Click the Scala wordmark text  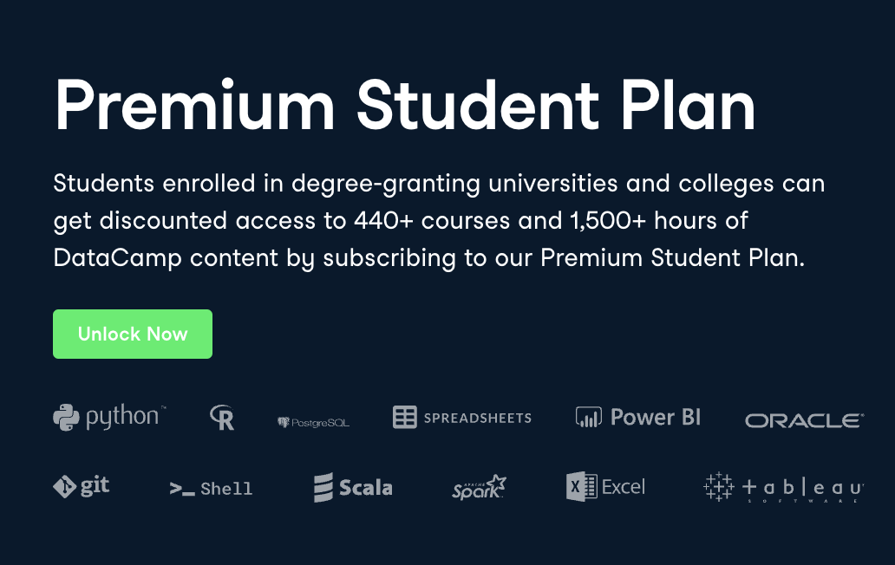pyautogui.click(x=366, y=488)
